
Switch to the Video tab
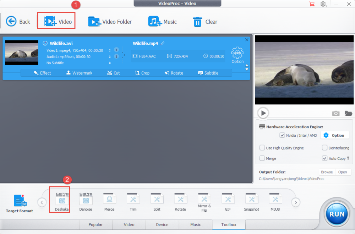tap(129, 224)
